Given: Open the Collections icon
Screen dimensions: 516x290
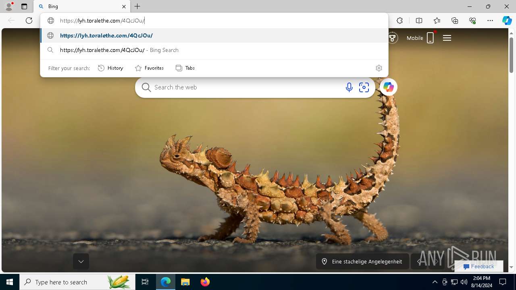Looking at the screenshot, I should pyautogui.click(x=455, y=21).
